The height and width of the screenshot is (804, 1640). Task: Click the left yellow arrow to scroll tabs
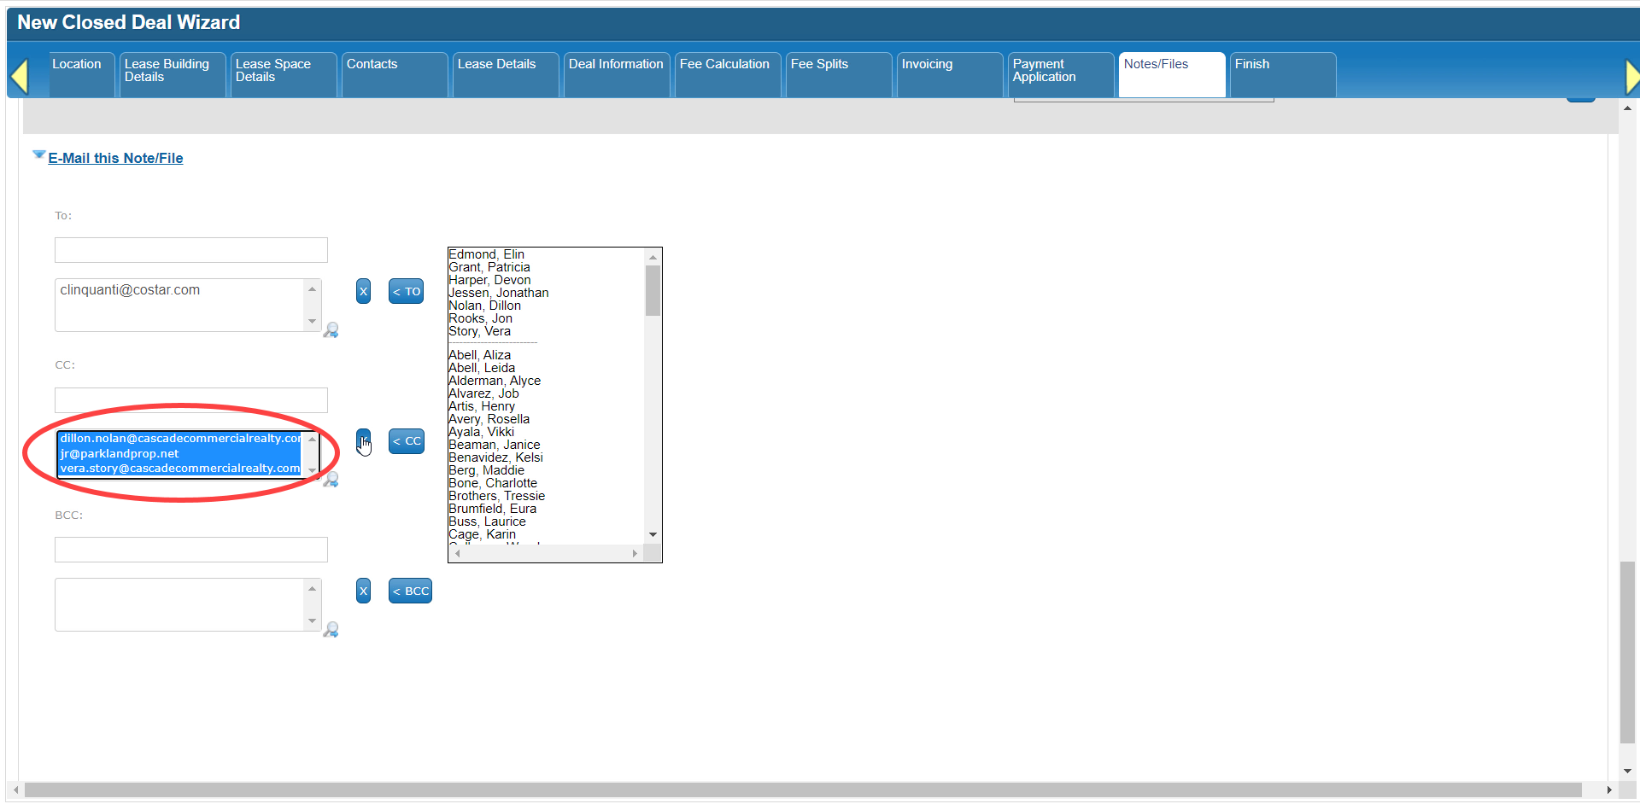tap(20, 76)
